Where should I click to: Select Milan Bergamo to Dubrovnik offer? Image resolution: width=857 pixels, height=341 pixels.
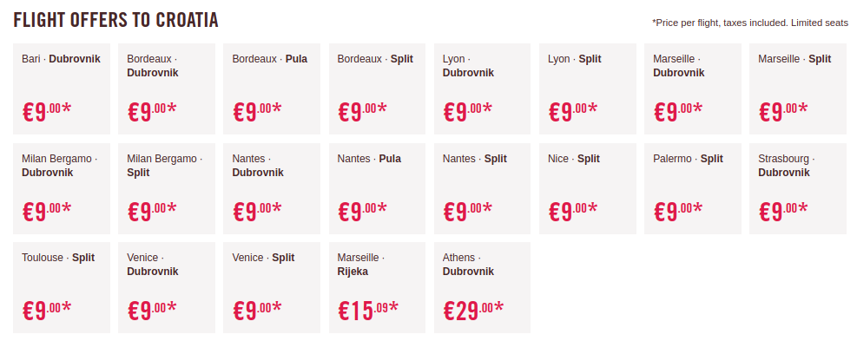pyautogui.click(x=61, y=188)
